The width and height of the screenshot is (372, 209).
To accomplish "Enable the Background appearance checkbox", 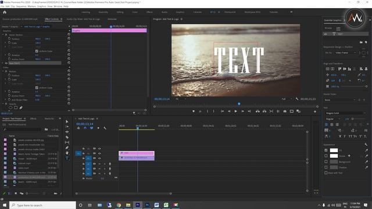I will click(x=326, y=161).
